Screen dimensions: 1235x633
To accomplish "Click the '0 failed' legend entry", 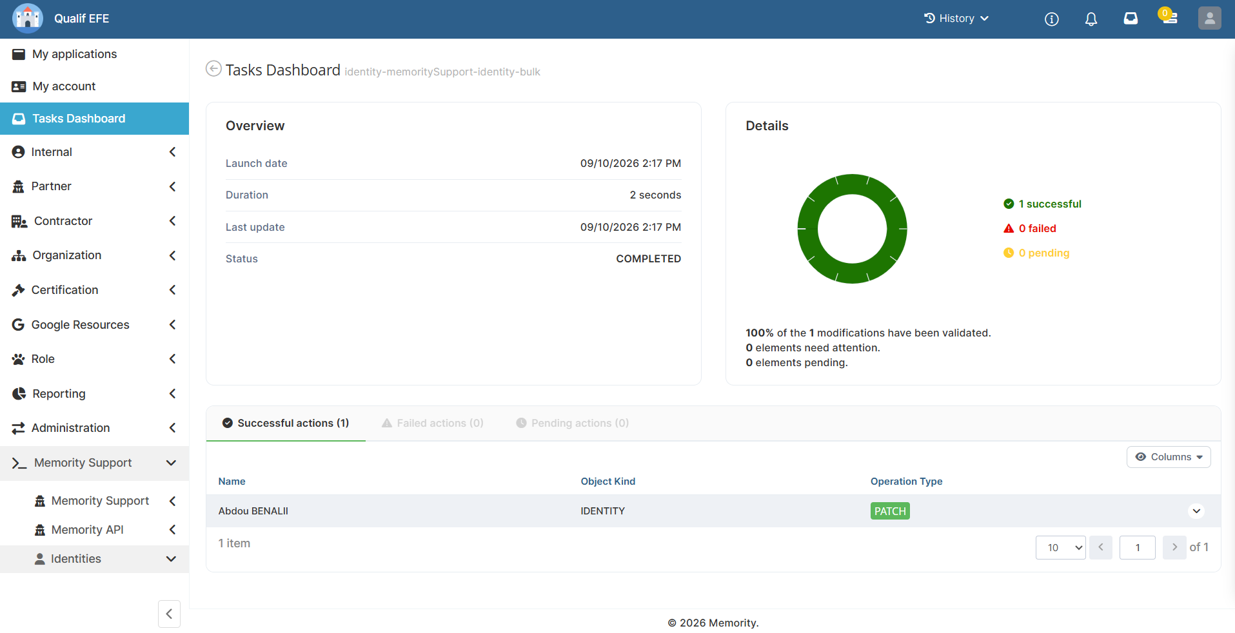I will 1030,228.
